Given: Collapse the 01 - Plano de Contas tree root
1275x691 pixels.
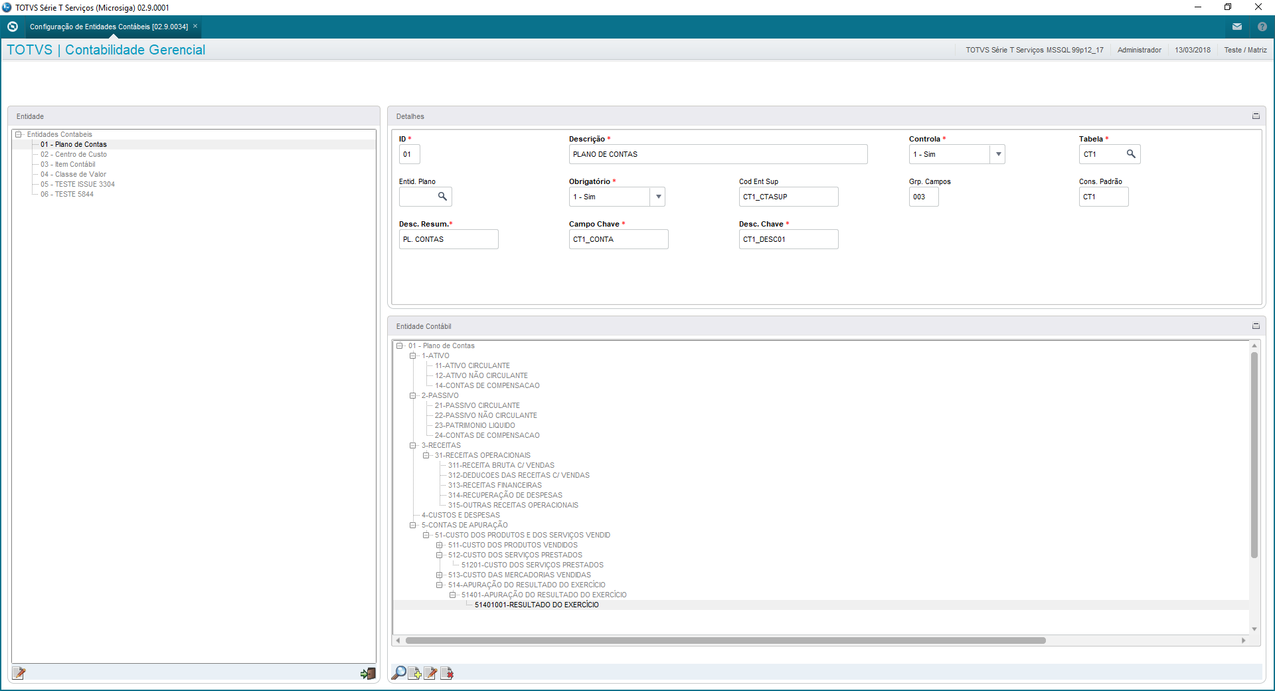Looking at the screenshot, I should click(x=400, y=345).
